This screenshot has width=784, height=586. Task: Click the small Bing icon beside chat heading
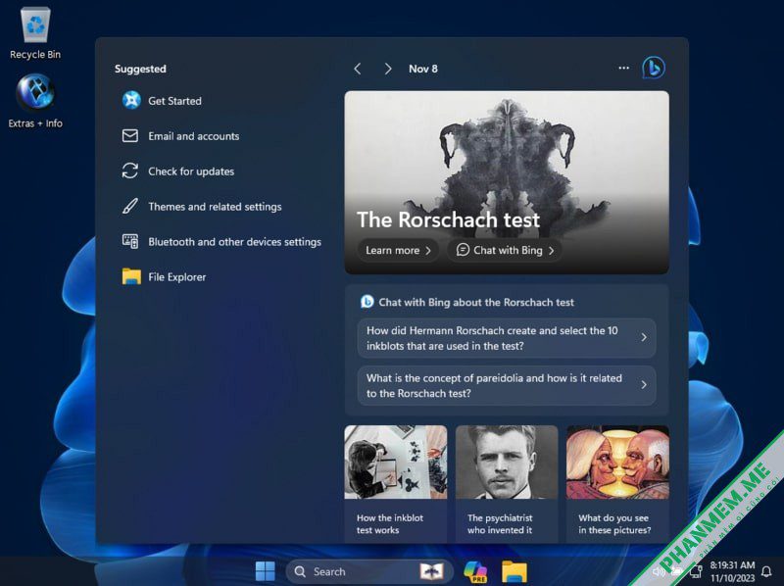367,302
